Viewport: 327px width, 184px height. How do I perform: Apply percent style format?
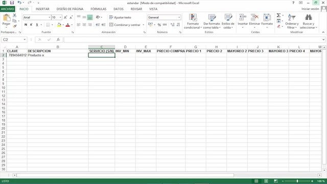pos(159,25)
